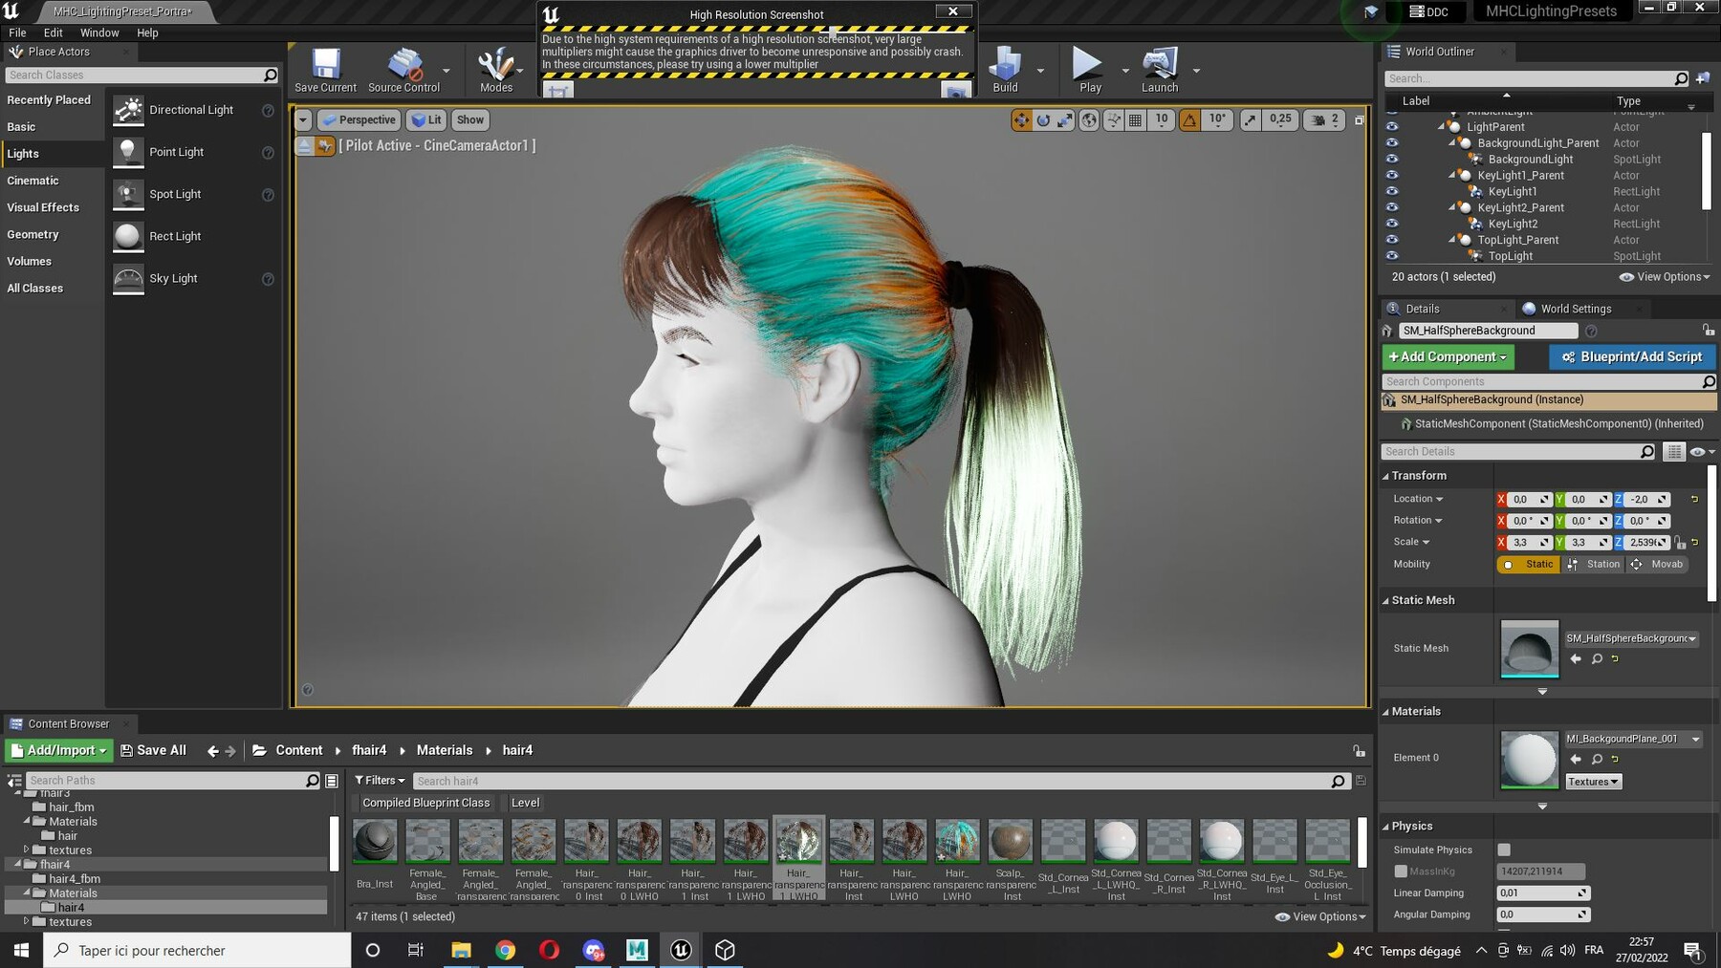Screen dimensions: 1721x968
Task: Open the Window menu
Action: click(x=99, y=32)
